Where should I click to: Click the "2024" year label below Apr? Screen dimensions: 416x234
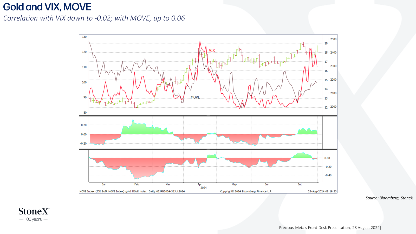click(x=204, y=188)
